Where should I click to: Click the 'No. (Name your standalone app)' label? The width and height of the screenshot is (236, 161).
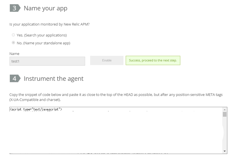tap(43, 43)
